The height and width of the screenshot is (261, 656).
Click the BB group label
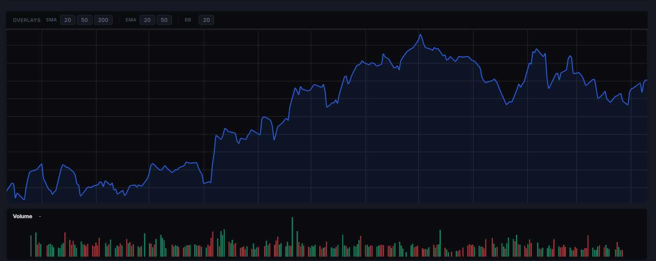click(188, 20)
